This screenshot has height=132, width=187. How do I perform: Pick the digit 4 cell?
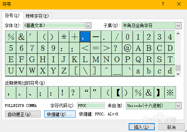coord(170,37)
